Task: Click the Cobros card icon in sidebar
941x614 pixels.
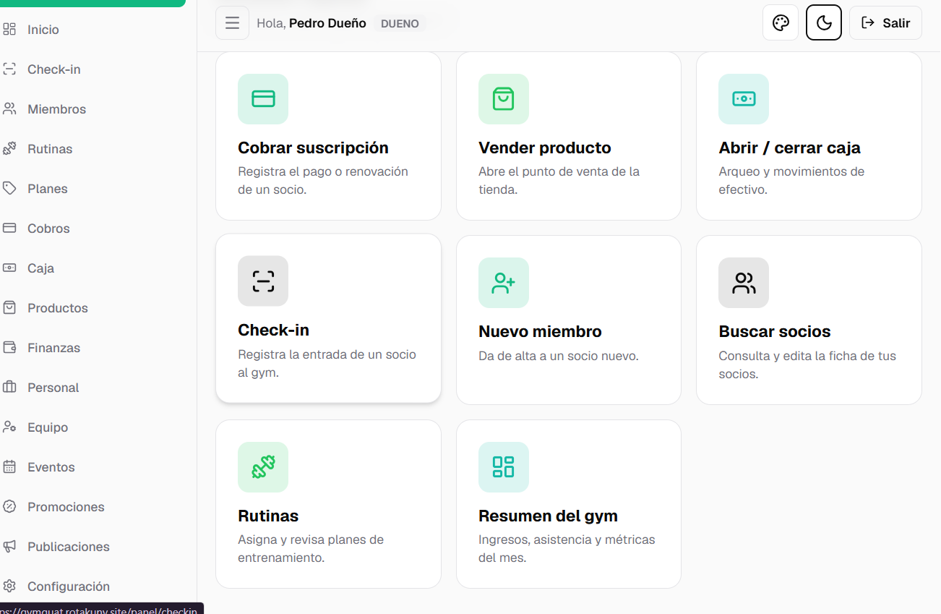Action: [9, 229]
